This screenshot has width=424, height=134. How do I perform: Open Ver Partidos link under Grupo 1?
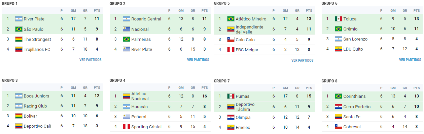(90, 60)
